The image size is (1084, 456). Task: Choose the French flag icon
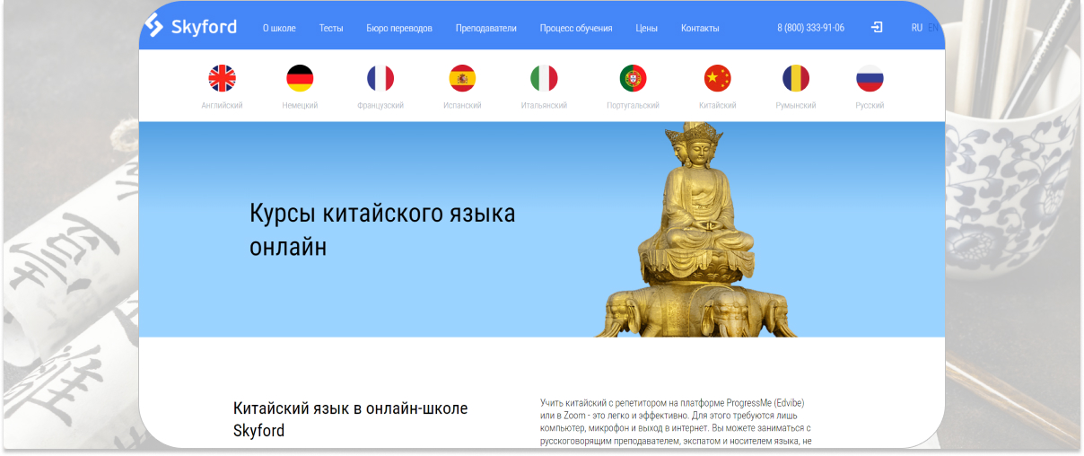tap(380, 79)
